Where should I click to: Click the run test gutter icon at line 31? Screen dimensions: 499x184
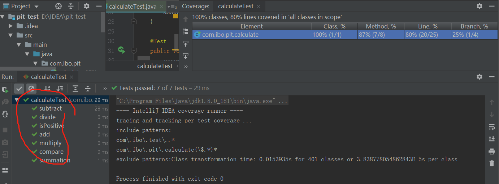[x=121, y=50]
